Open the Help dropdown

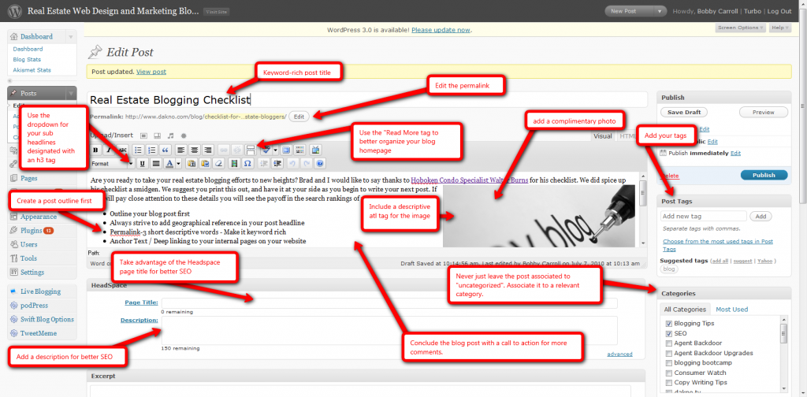[779, 28]
